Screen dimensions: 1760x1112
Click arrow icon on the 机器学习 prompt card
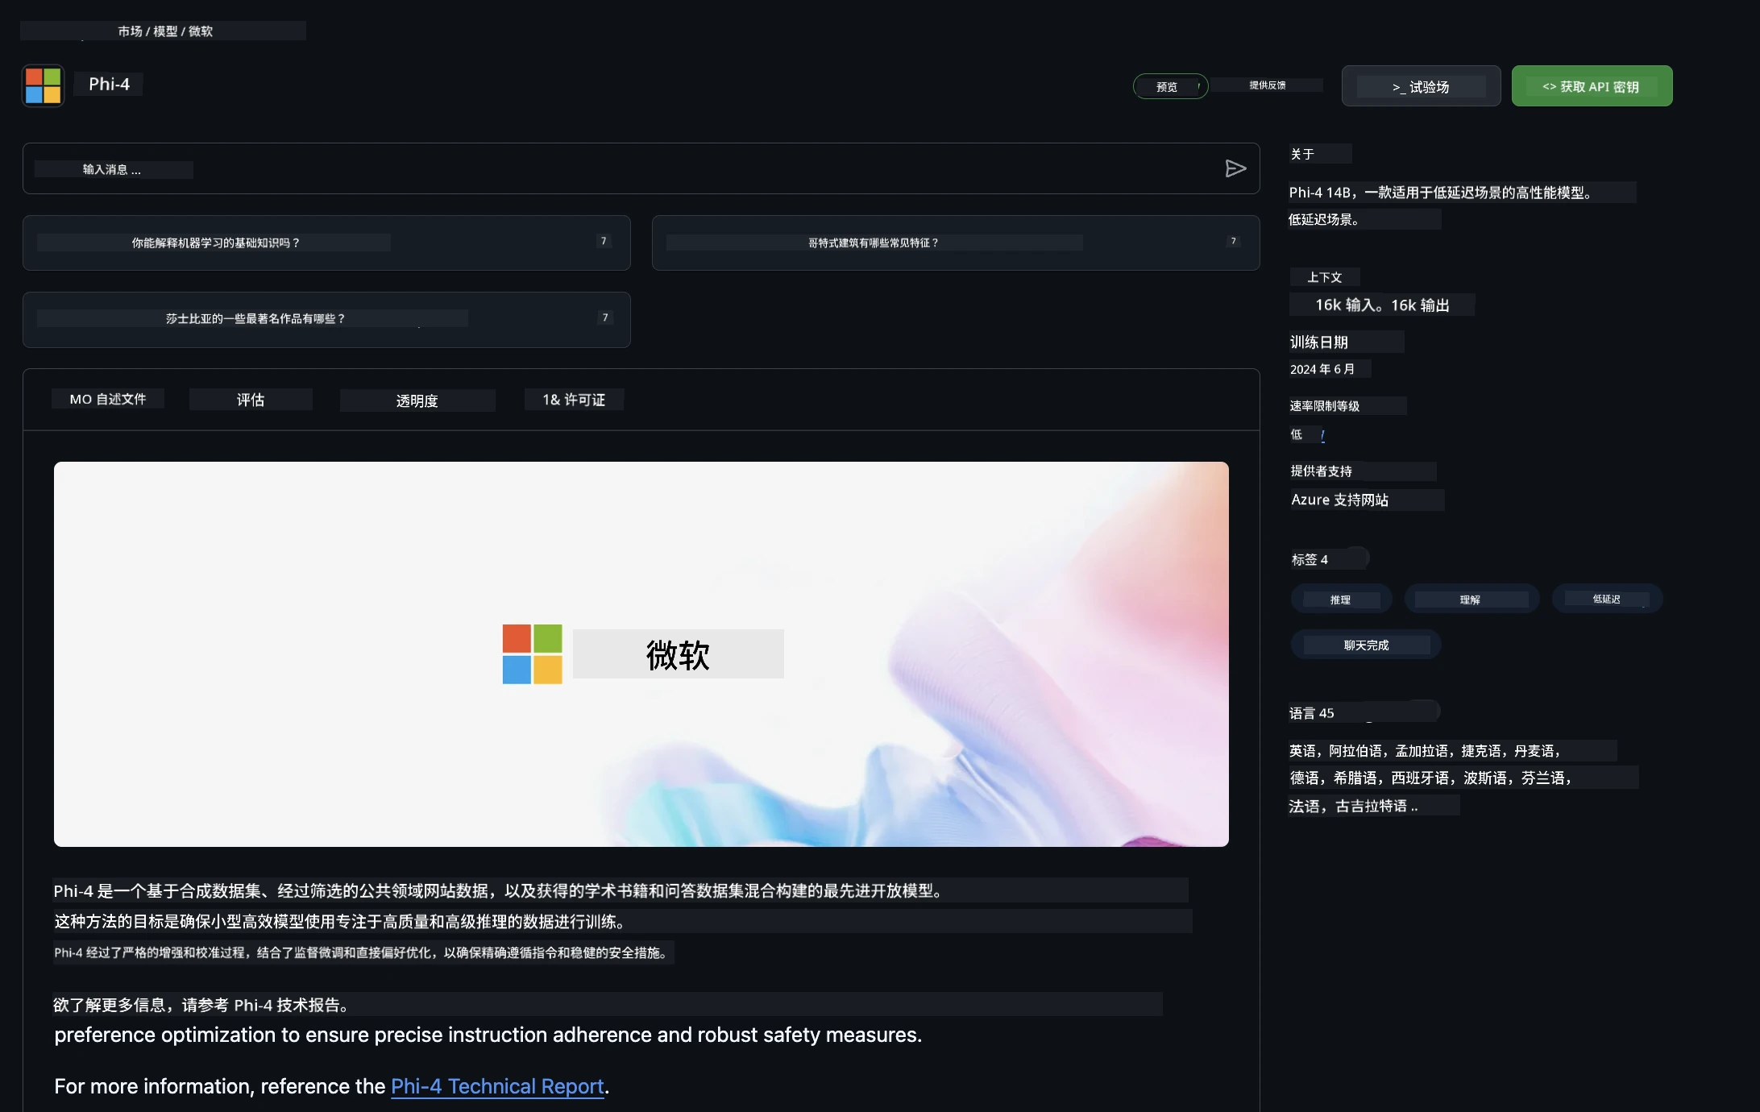tap(604, 241)
